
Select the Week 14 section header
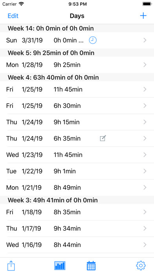click(77, 28)
